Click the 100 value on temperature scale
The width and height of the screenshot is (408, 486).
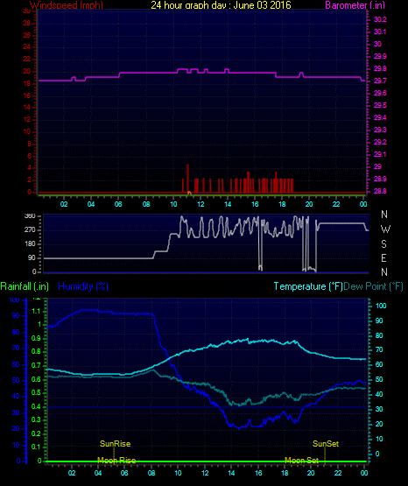point(381,306)
